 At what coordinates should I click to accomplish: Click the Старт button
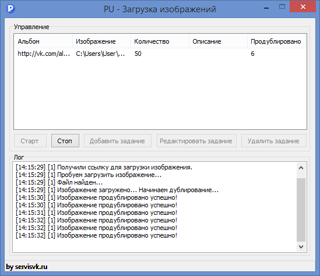(x=30, y=141)
